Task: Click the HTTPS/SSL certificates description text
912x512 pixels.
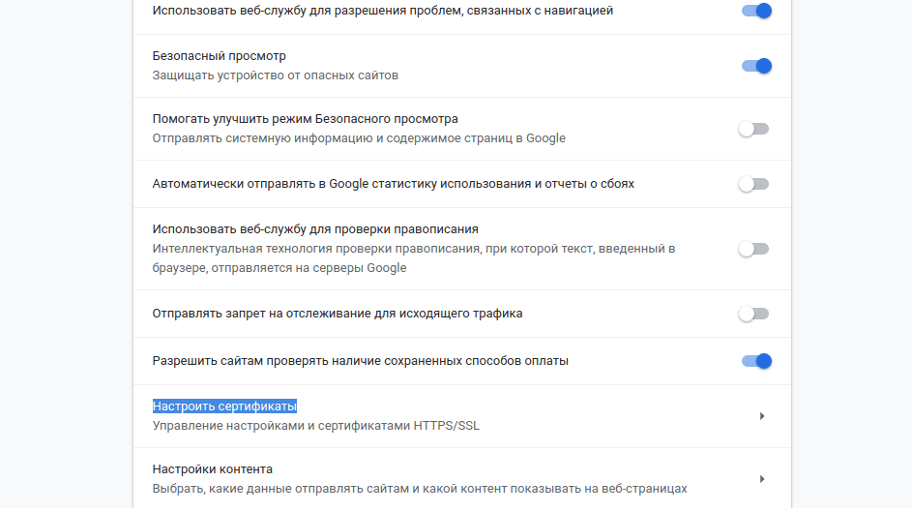Action: click(x=315, y=426)
